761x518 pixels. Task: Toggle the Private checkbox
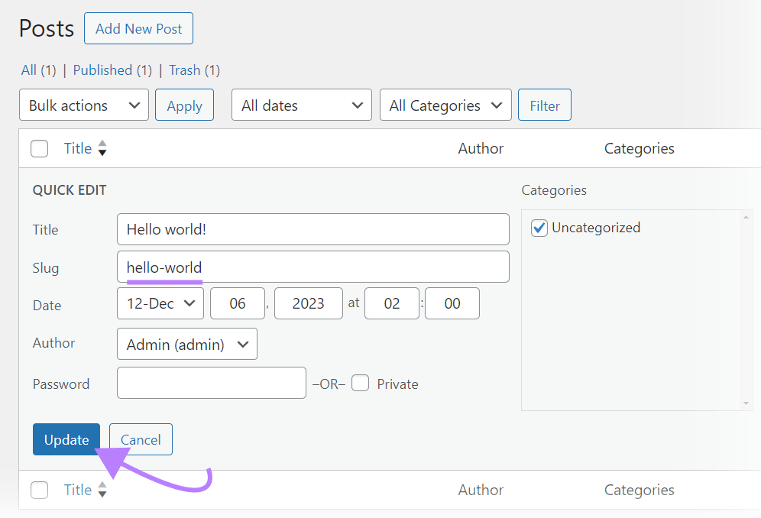tap(360, 383)
